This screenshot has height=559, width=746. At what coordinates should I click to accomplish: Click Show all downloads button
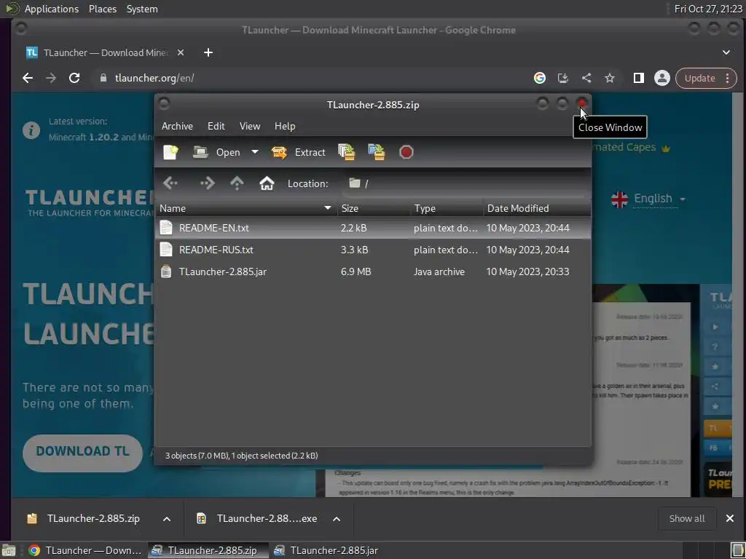[687, 518]
